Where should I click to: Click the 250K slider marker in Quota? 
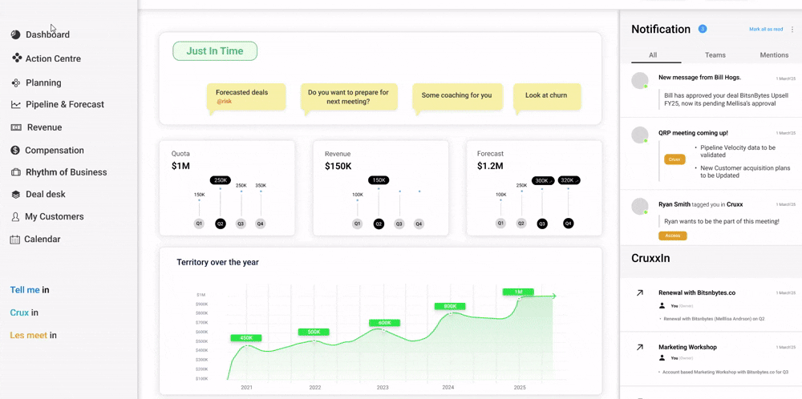coord(221,180)
